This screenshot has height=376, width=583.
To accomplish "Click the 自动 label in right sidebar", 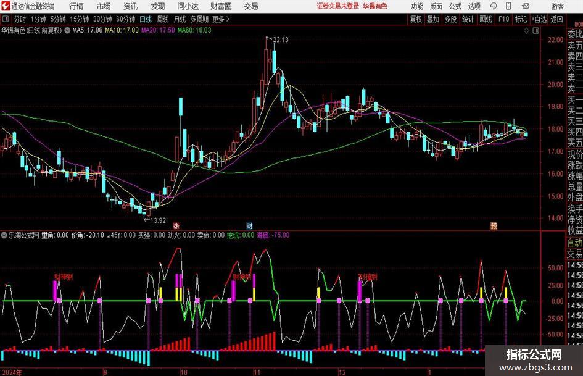I will pyautogui.click(x=575, y=243).
